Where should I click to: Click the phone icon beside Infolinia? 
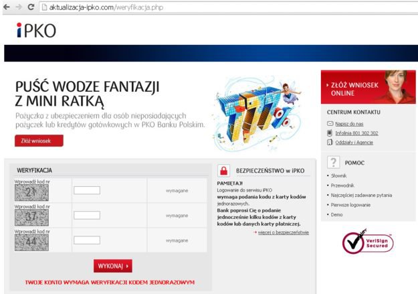[330, 133]
